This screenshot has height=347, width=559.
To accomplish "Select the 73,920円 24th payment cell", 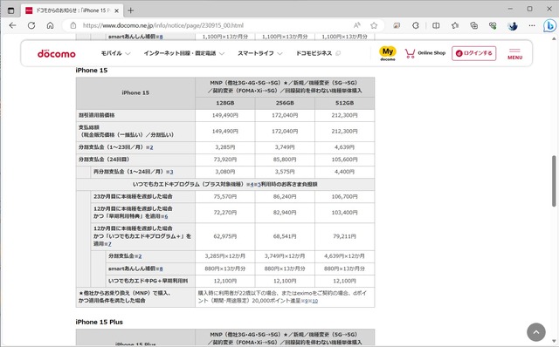I will point(225,160).
